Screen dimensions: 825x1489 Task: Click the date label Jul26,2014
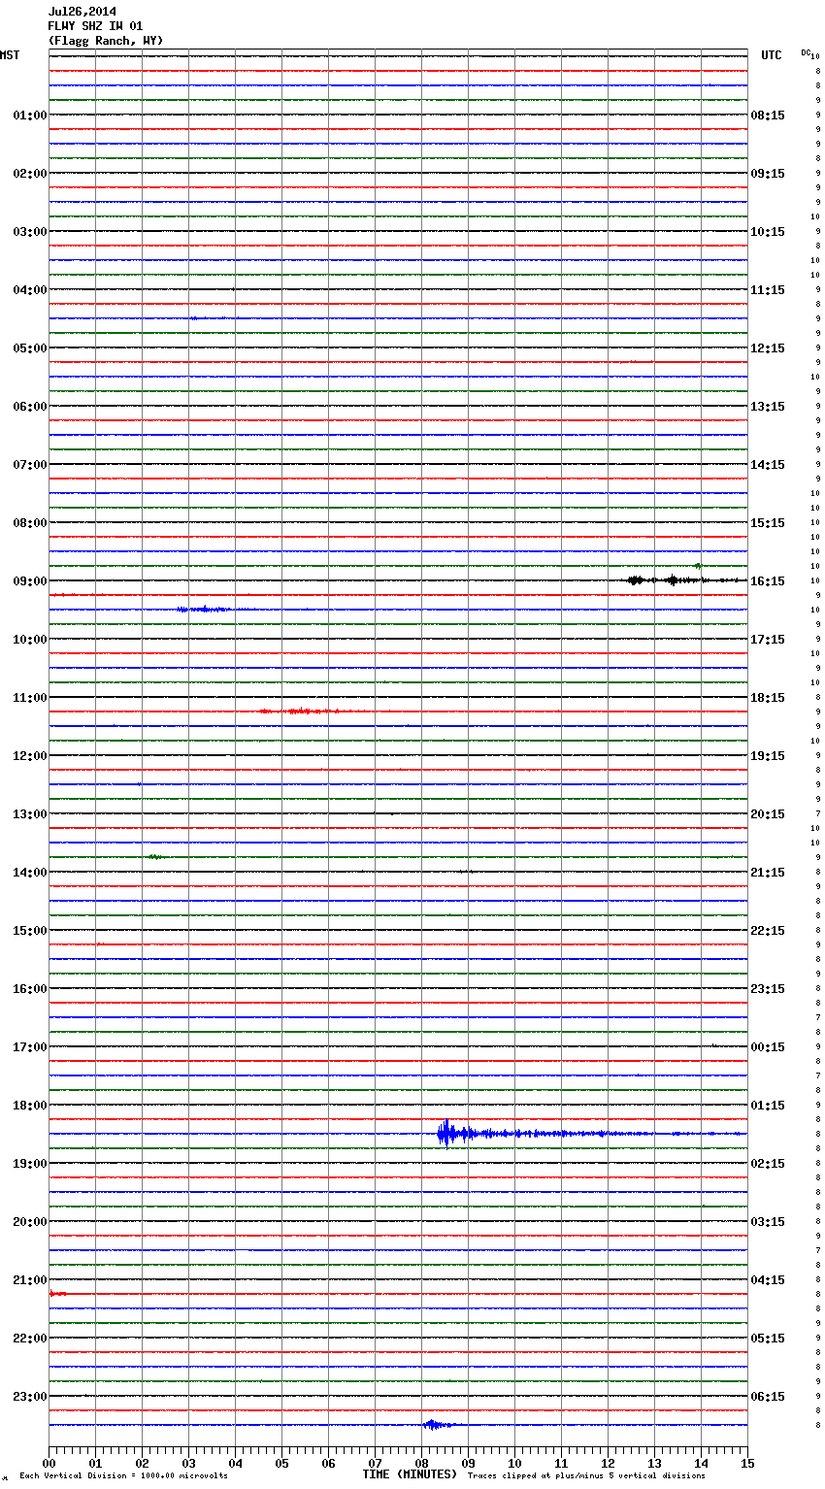(x=82, y=12)
